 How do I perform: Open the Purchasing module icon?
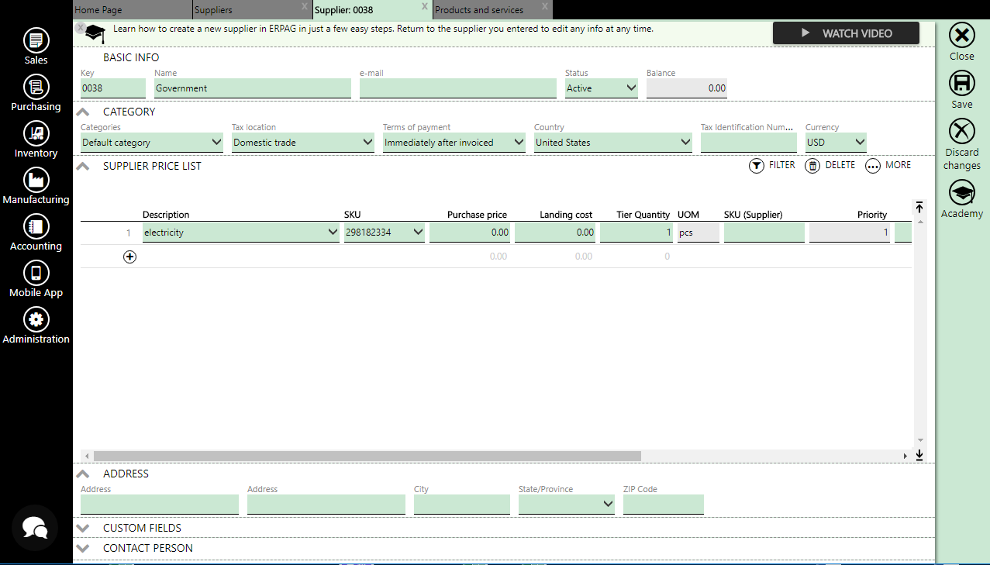tap(36, 87)
